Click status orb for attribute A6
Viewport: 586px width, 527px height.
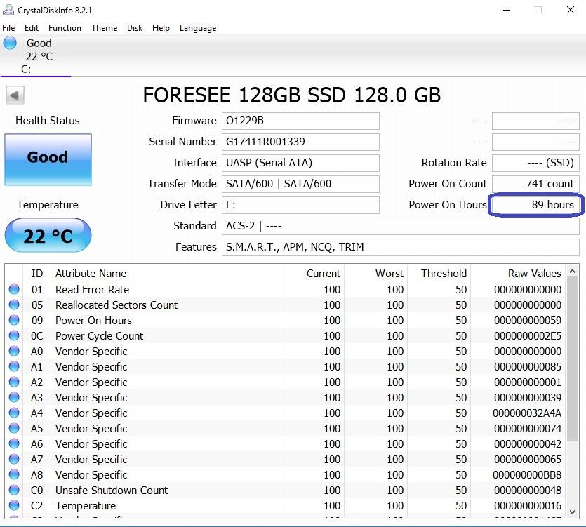click(x=14, y=443)
